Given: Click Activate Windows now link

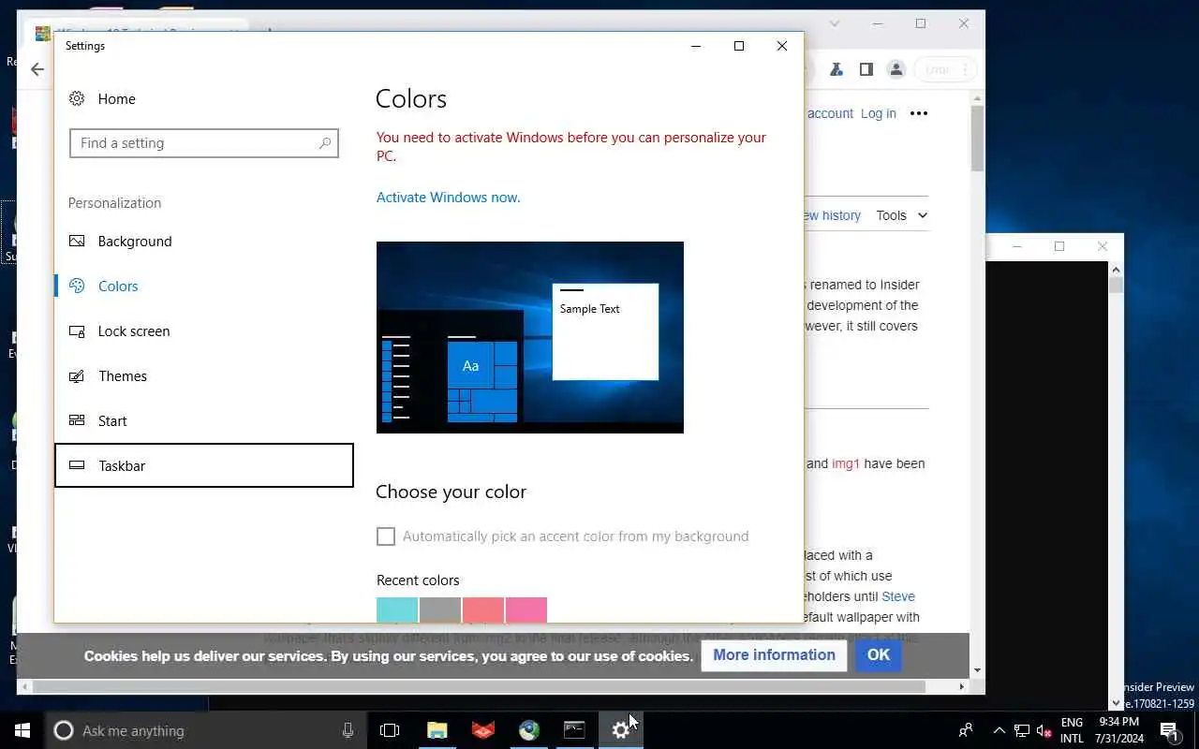Looking at the screenshot, I should [x=448, y=198].
